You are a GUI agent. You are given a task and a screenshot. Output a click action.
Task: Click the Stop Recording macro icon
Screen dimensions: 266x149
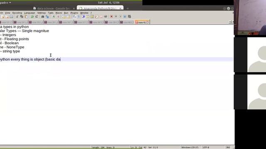click(x=116, y=17)
